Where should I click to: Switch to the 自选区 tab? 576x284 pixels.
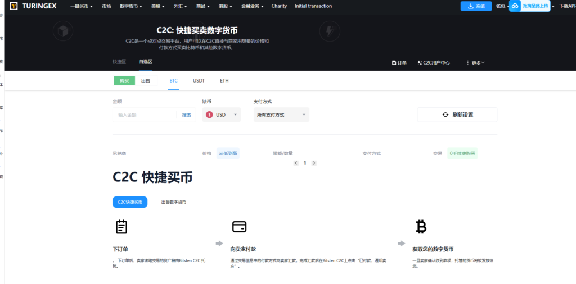(146, 62)
